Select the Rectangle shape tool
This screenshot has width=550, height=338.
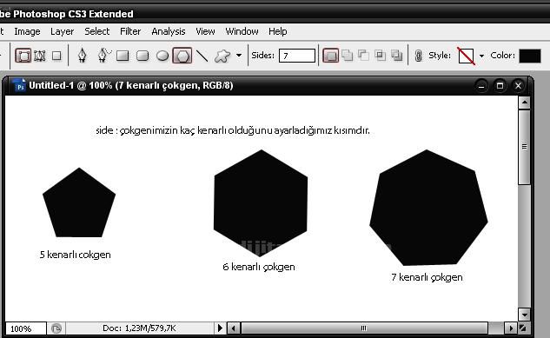(x=123, y=56)
